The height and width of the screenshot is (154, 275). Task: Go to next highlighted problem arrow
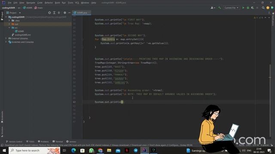click(x=269, y=18)
